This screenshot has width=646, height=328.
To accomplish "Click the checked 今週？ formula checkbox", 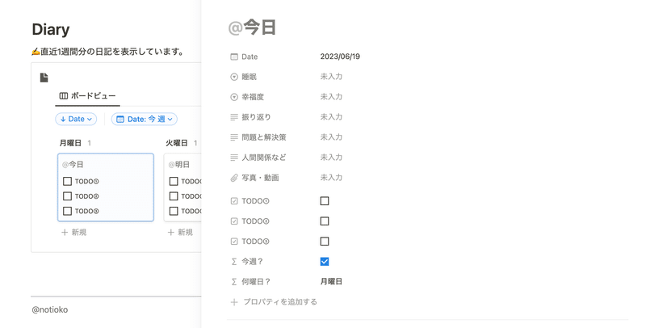I will pyautogui.click(x=325, y=262).
